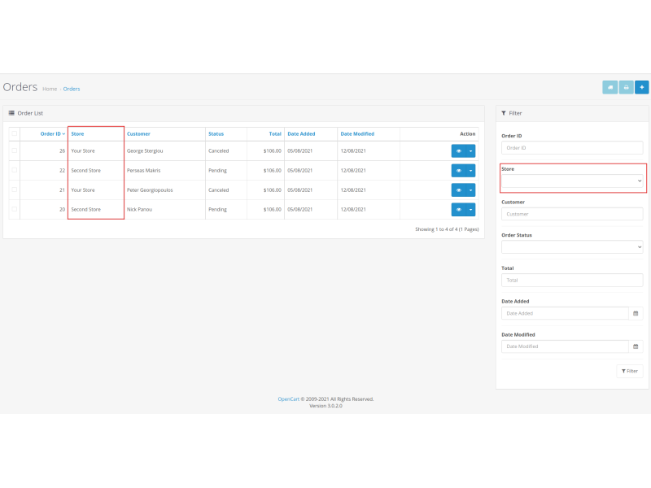View Nick Panou's order with the eye icon
The width and height of the screenshot is (651, 488).
click(459, 209)
